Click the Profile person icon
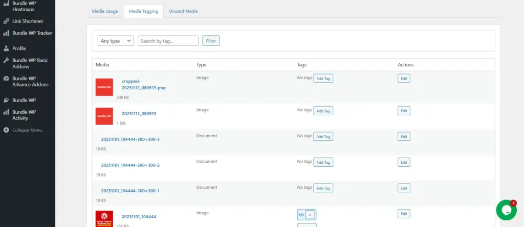524x227 pixels. click(6, 48)
